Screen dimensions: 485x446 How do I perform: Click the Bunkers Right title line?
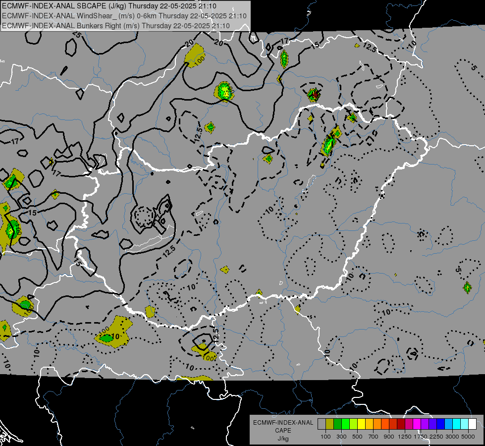[x=116, y=26]
